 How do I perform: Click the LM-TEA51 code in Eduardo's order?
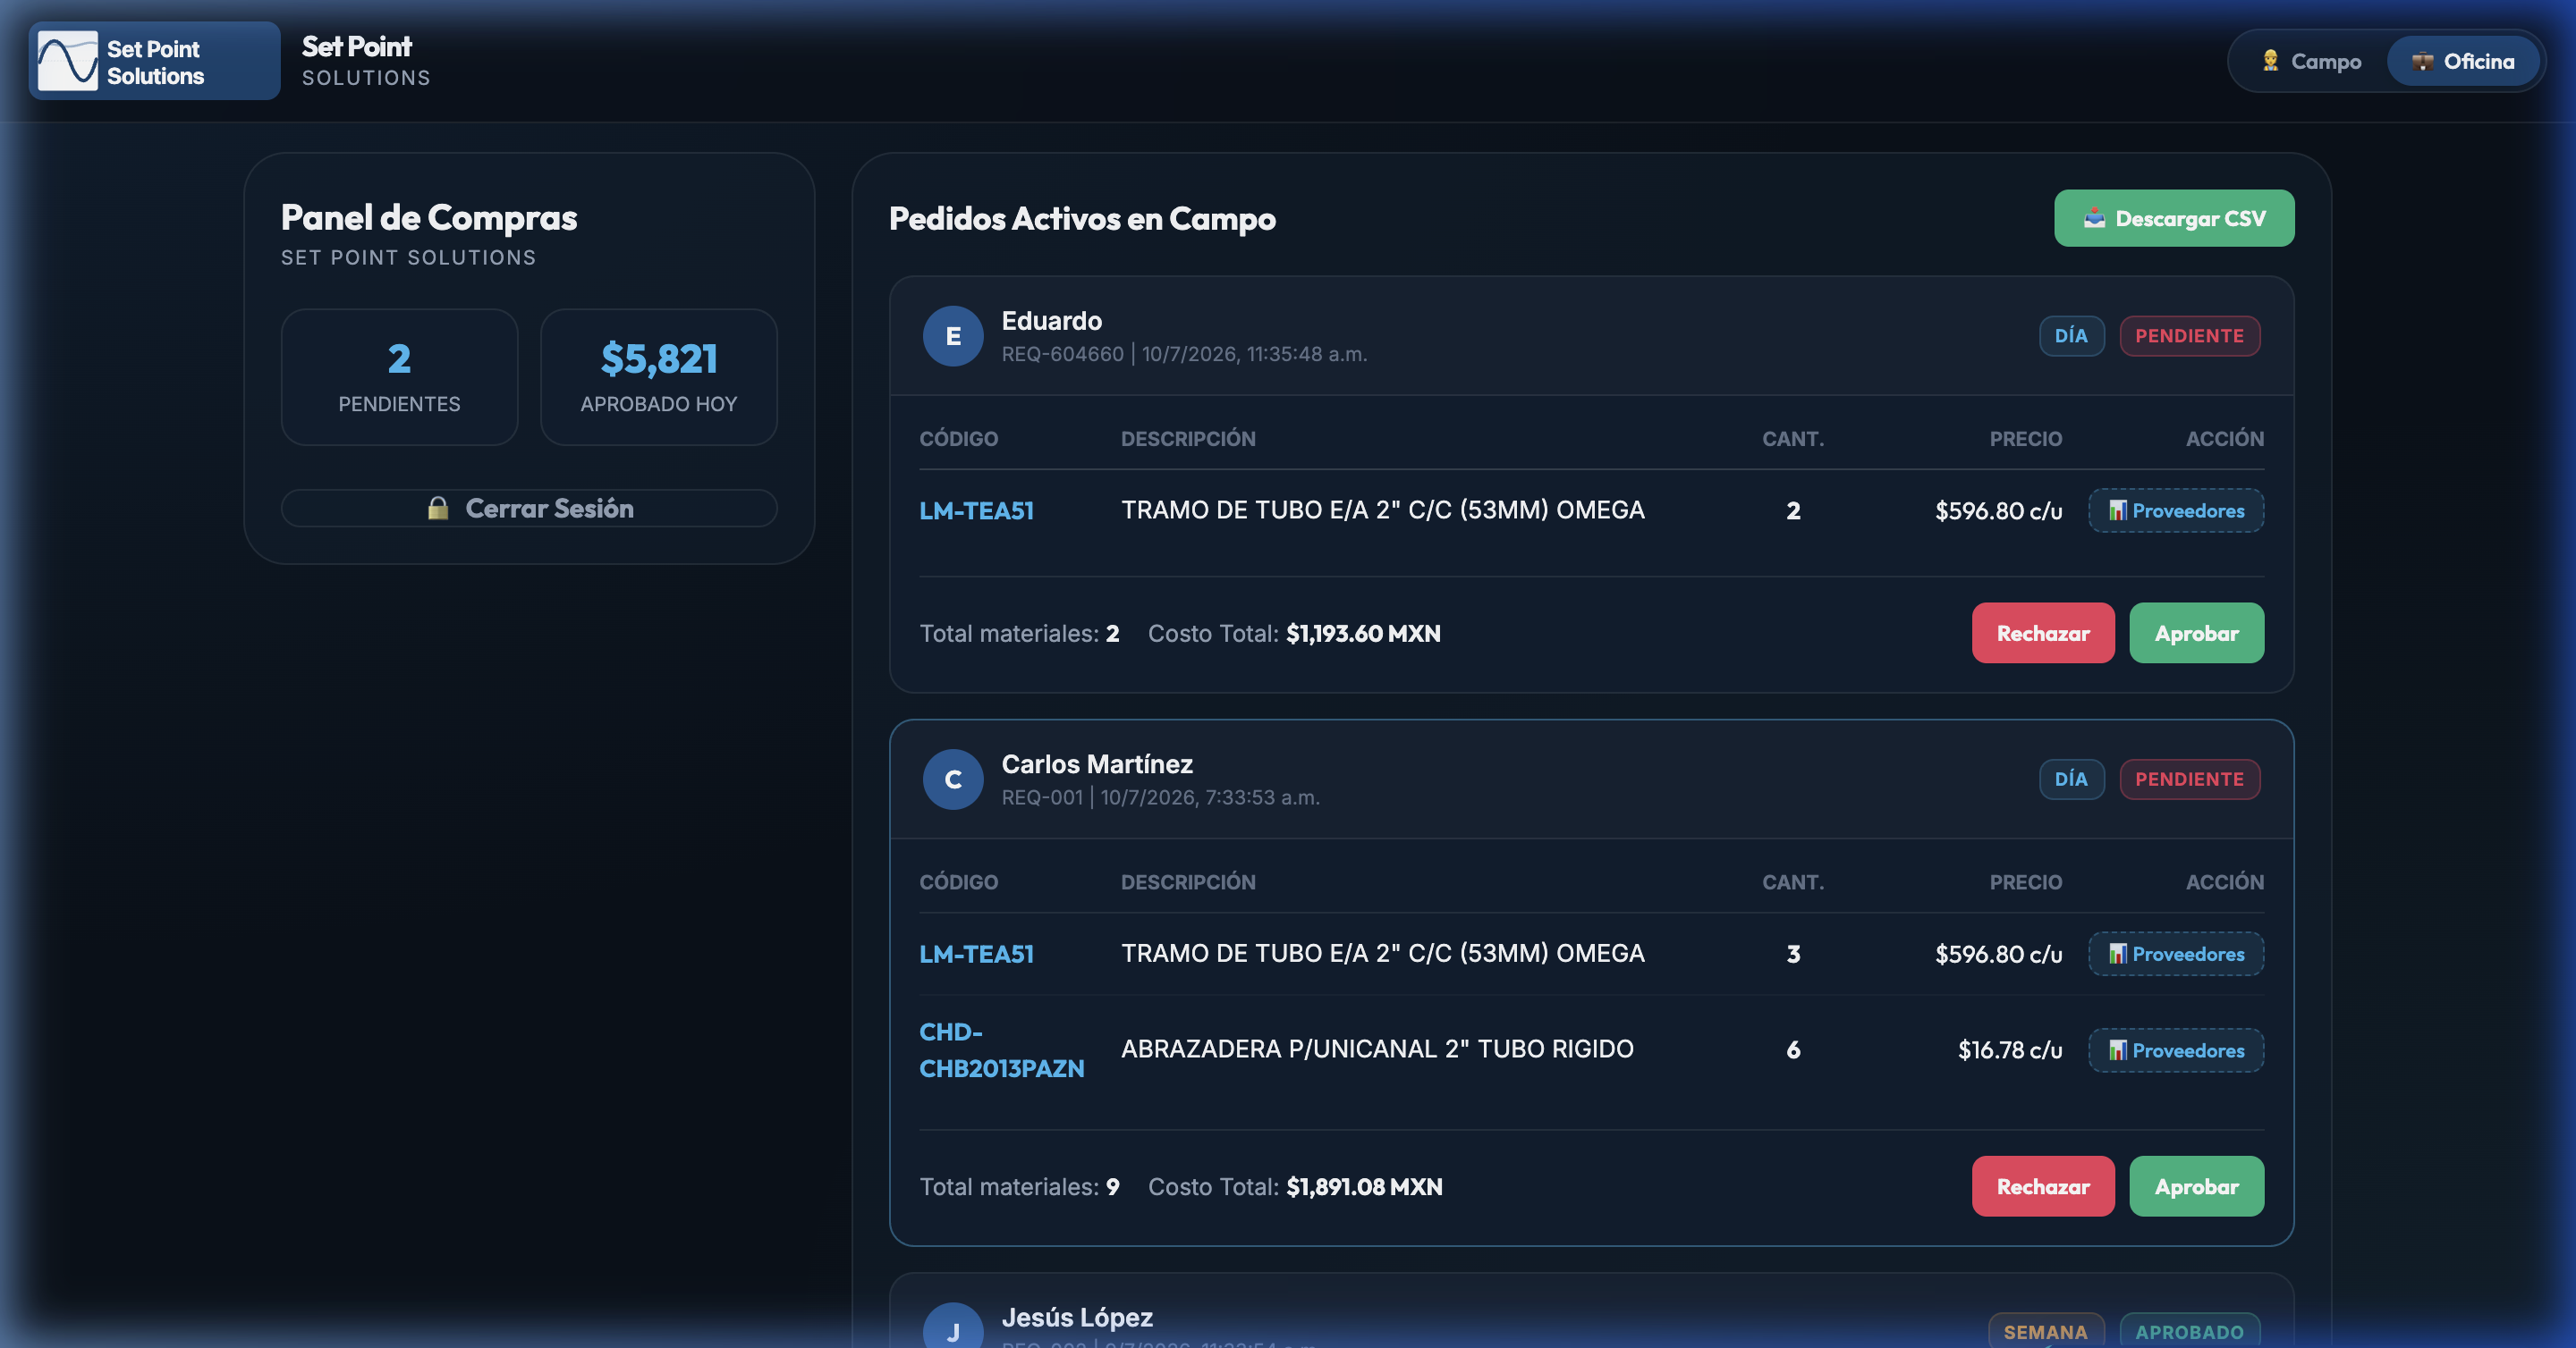tap(976, 510)
